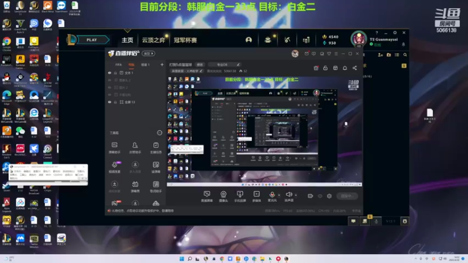Open League client crafting hammer icon
This screenshot has width=468, height=263.
coord(287,40)
